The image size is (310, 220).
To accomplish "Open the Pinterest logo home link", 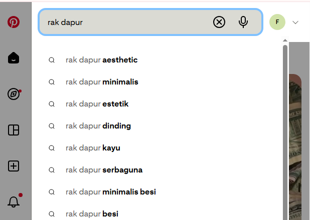I will point(14,22).
